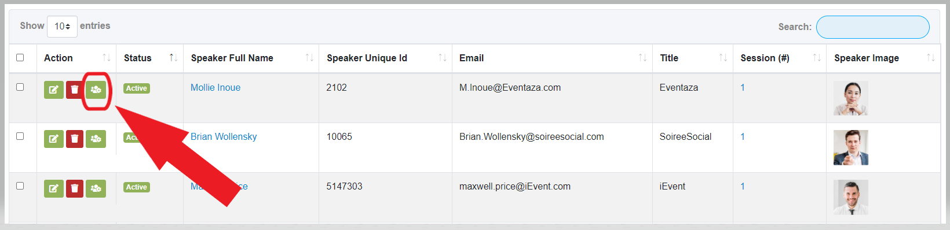Delete Brian Wollensky using trash icon
The width and height of the screenshot is (950, 230).
coord(74,139)
